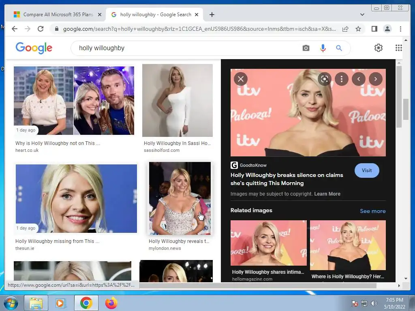This screenshot has width=415, height=311.
Task: Open the volume control in system tray
Action: click(x=374, y=303)
